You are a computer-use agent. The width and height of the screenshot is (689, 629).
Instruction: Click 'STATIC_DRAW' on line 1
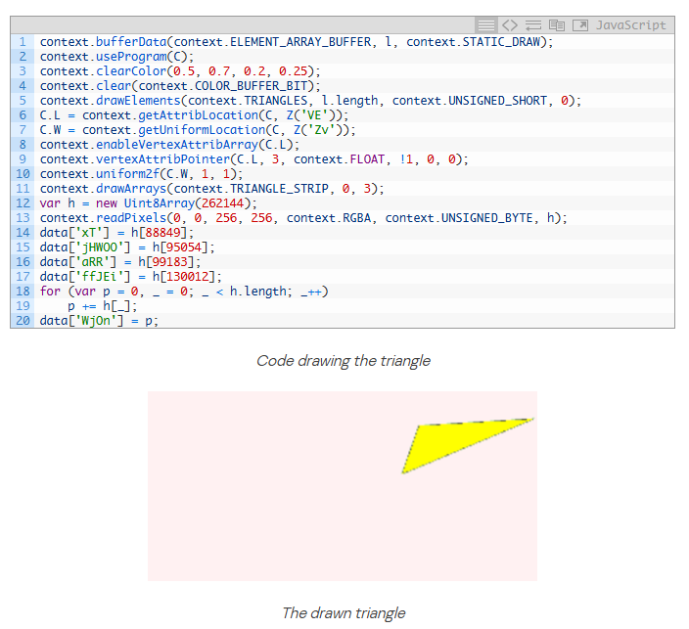coord(501,42)
